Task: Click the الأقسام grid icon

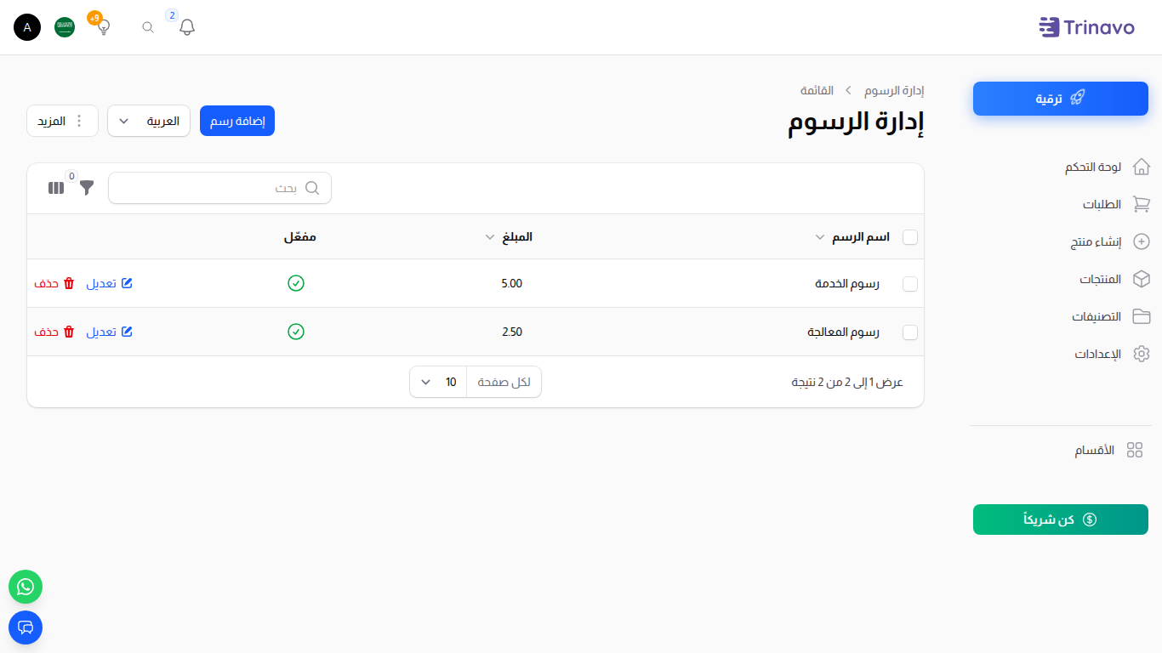Action: tap(1134, 450)
